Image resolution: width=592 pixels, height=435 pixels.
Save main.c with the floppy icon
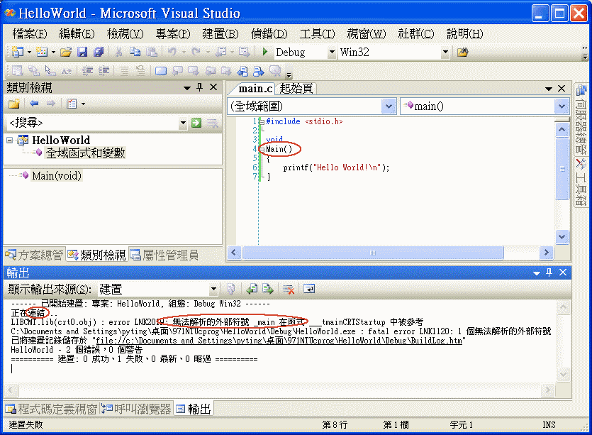[x=82, y=52]
